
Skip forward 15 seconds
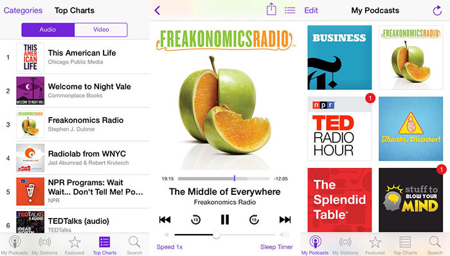tap(254, 219)
